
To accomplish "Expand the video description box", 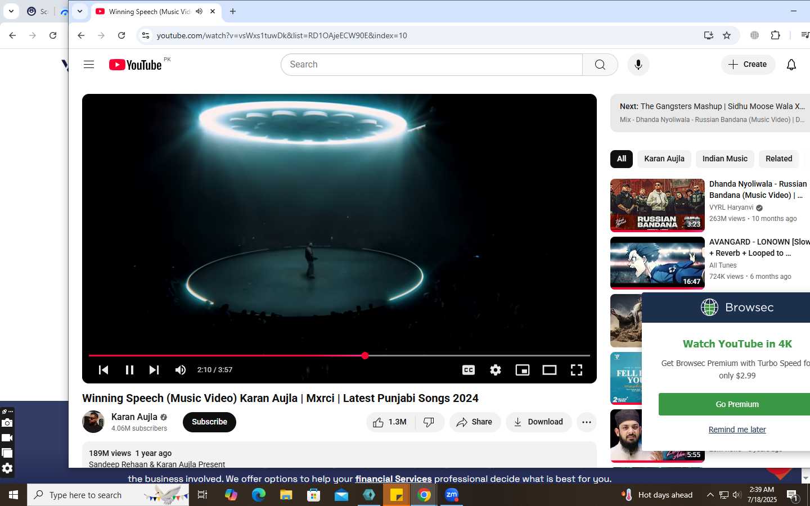I will 339,455.
